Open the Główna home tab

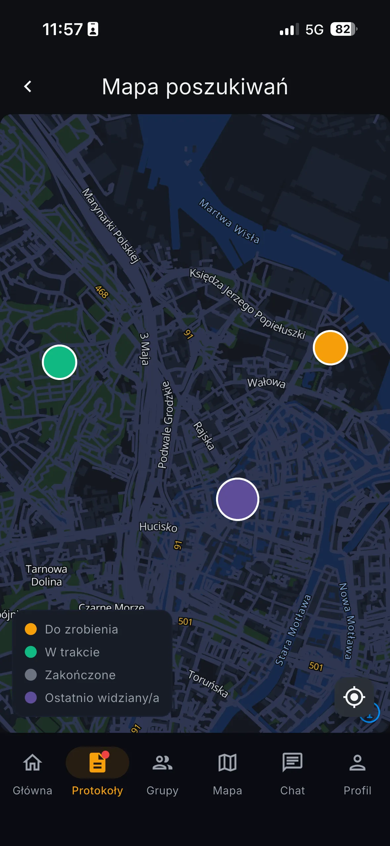point(32,775)
